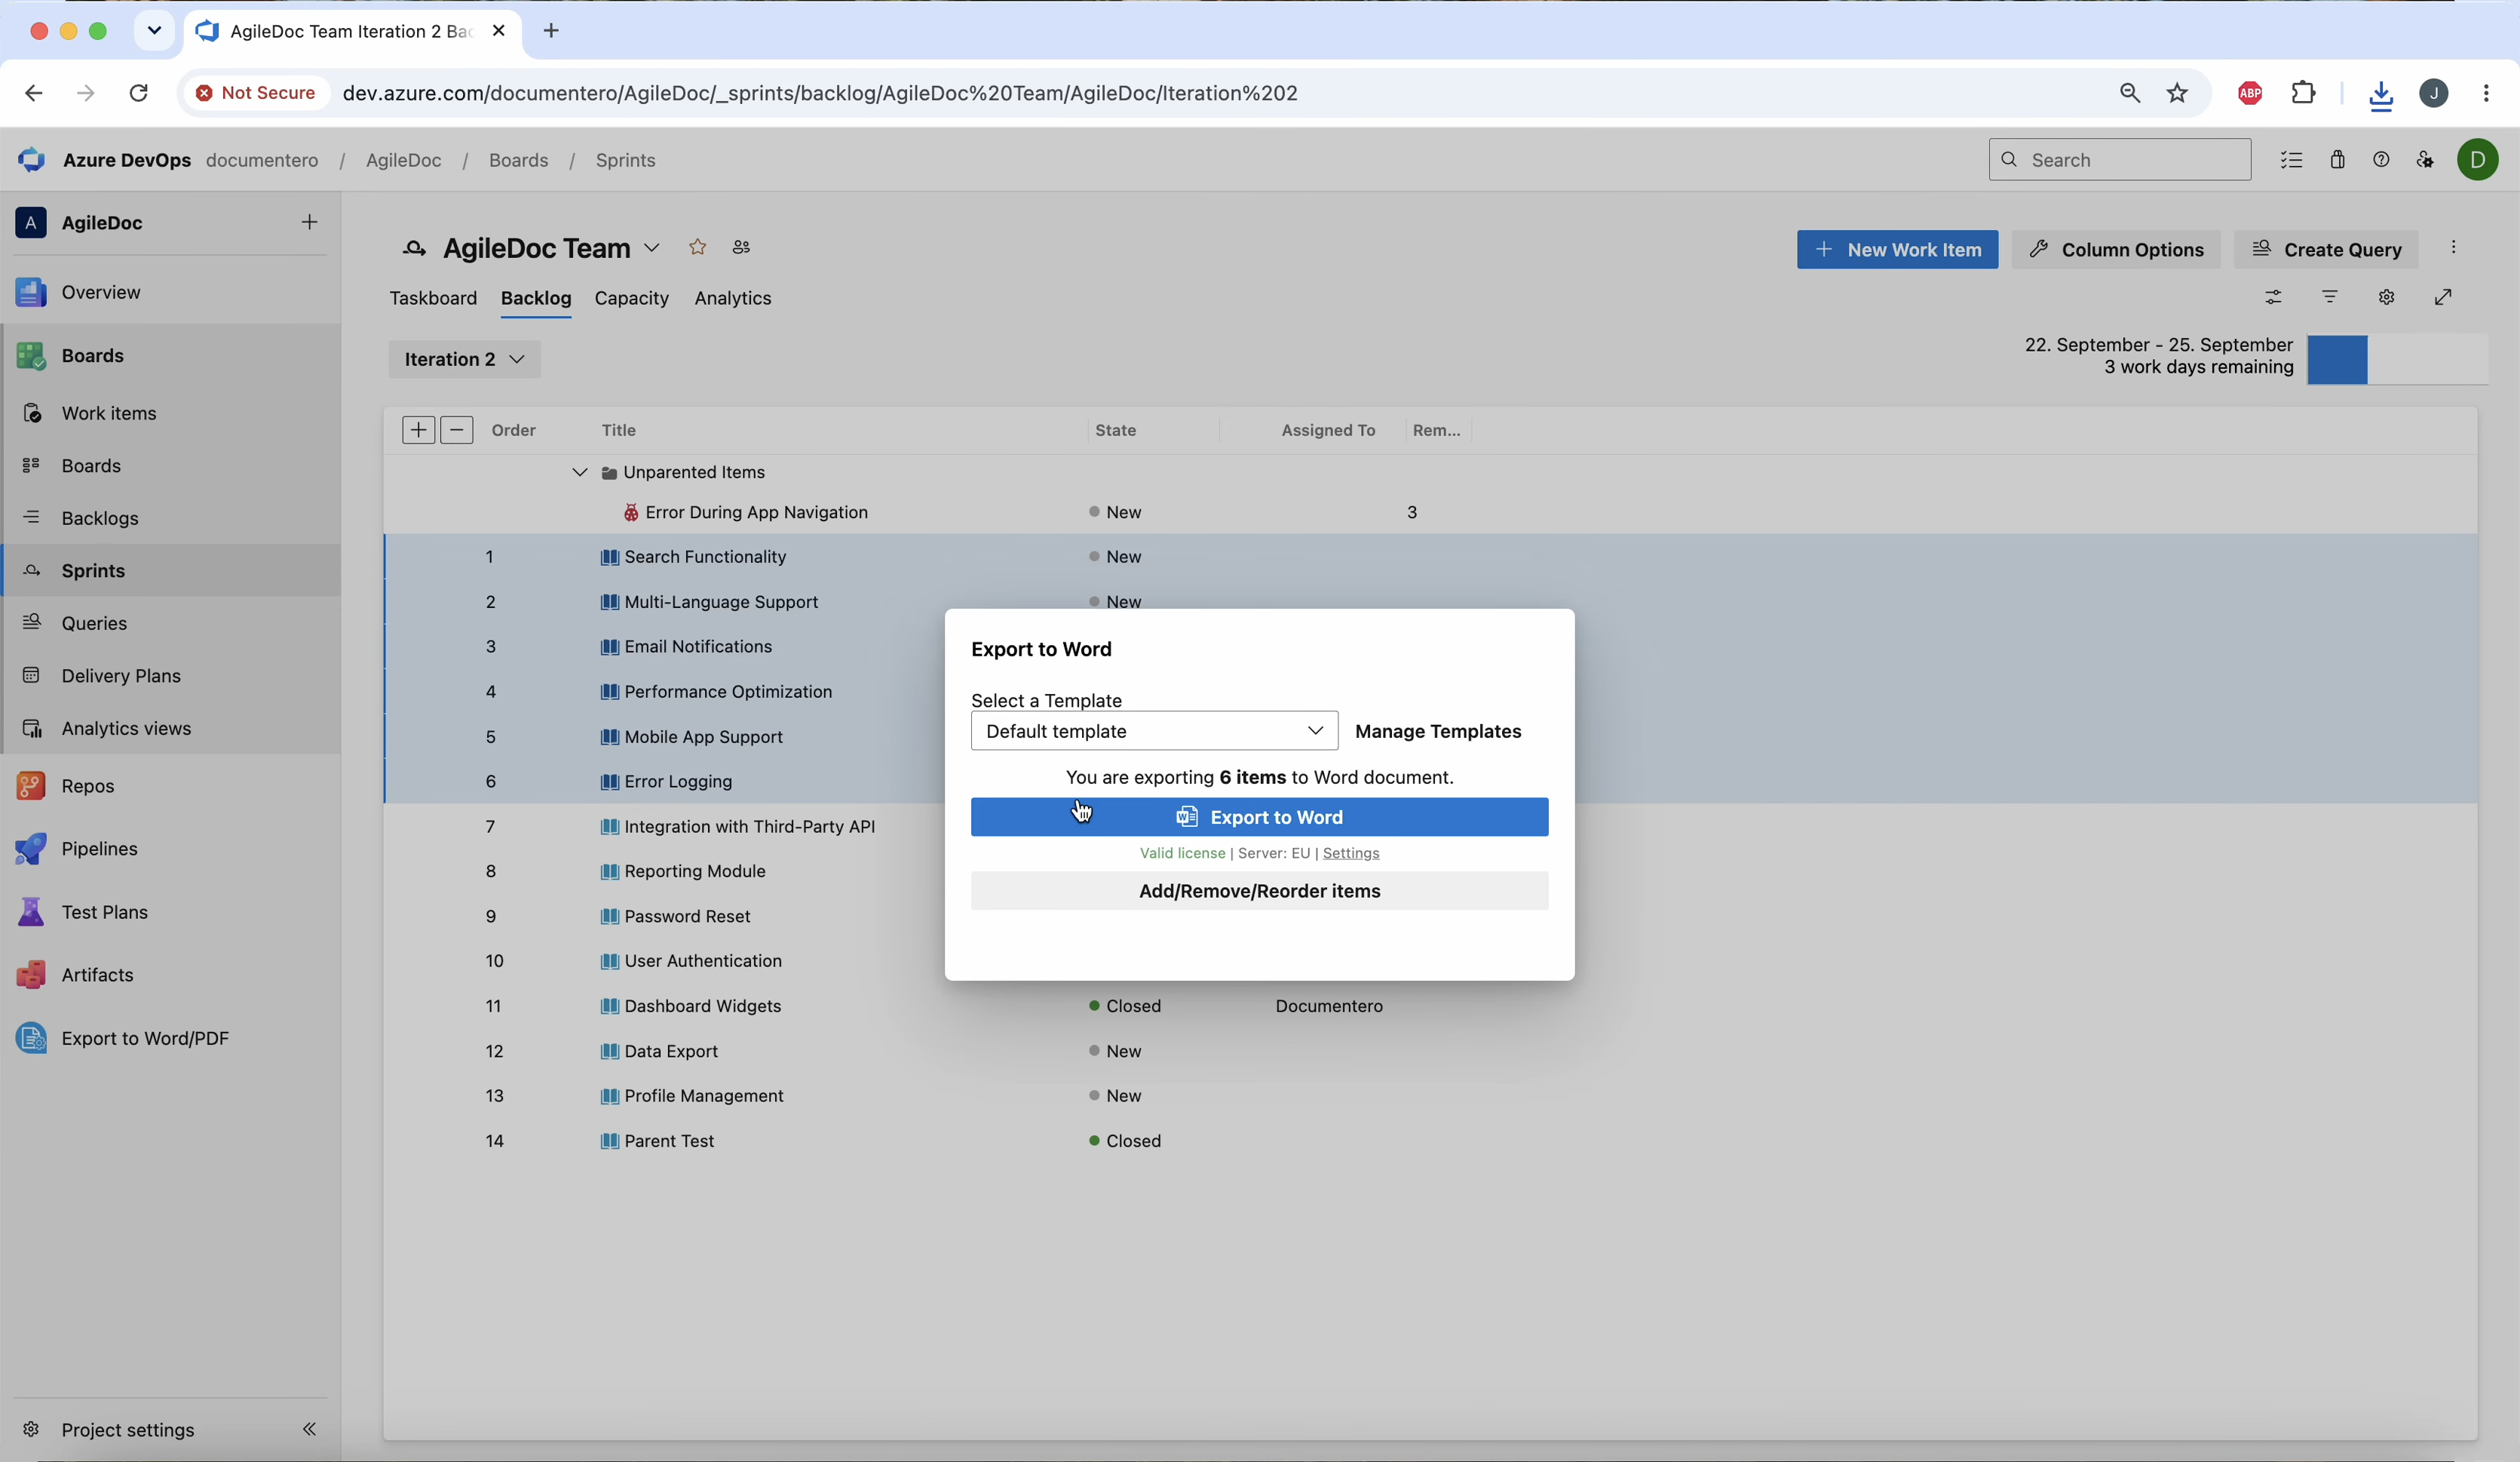Screen dimensions: 2520x1462
Task: Sort by the State column header
Action: 1115,430
